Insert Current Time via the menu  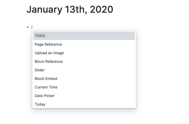[46, 87]
